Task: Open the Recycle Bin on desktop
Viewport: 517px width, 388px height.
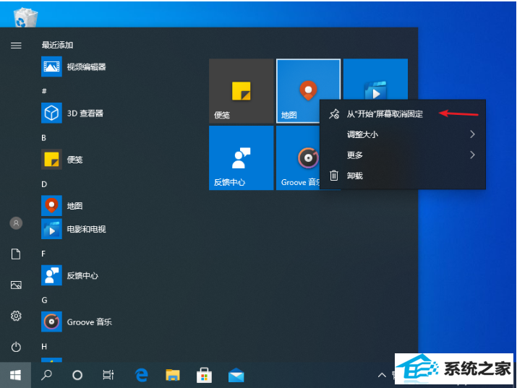Action: click(26, 17)
